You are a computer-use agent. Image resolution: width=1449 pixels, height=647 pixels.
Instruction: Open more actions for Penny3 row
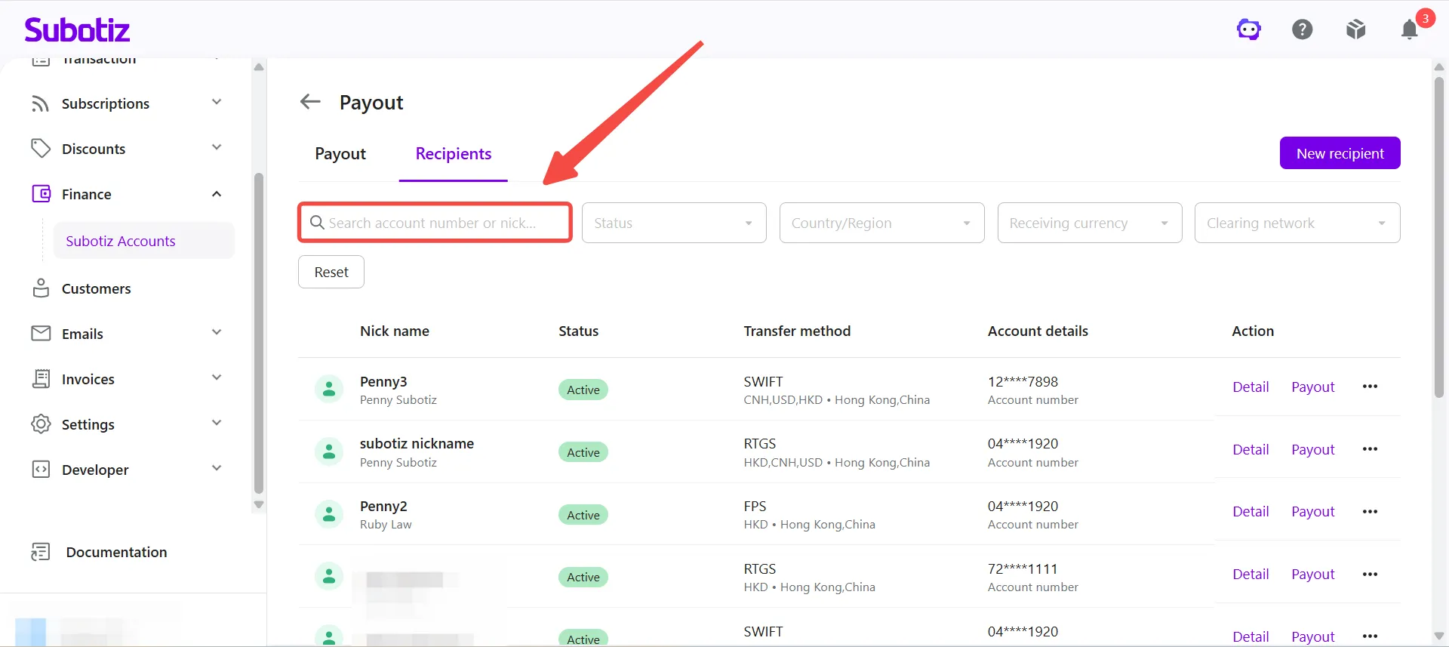pos(1371,387)
